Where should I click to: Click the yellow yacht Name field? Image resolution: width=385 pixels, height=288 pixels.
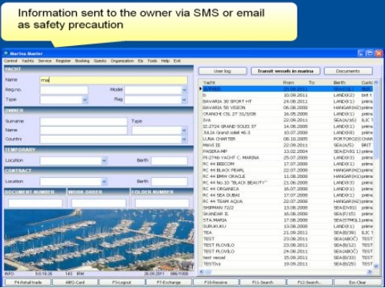click(x=114, y=80)
